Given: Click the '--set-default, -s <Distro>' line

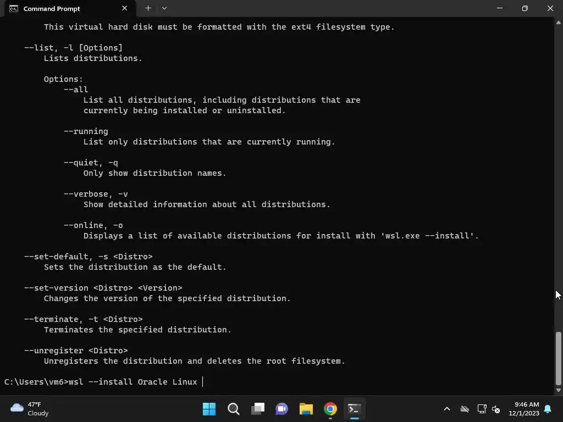Looking at the screenshot, I should pyautogui.click(x=89, y=257).
